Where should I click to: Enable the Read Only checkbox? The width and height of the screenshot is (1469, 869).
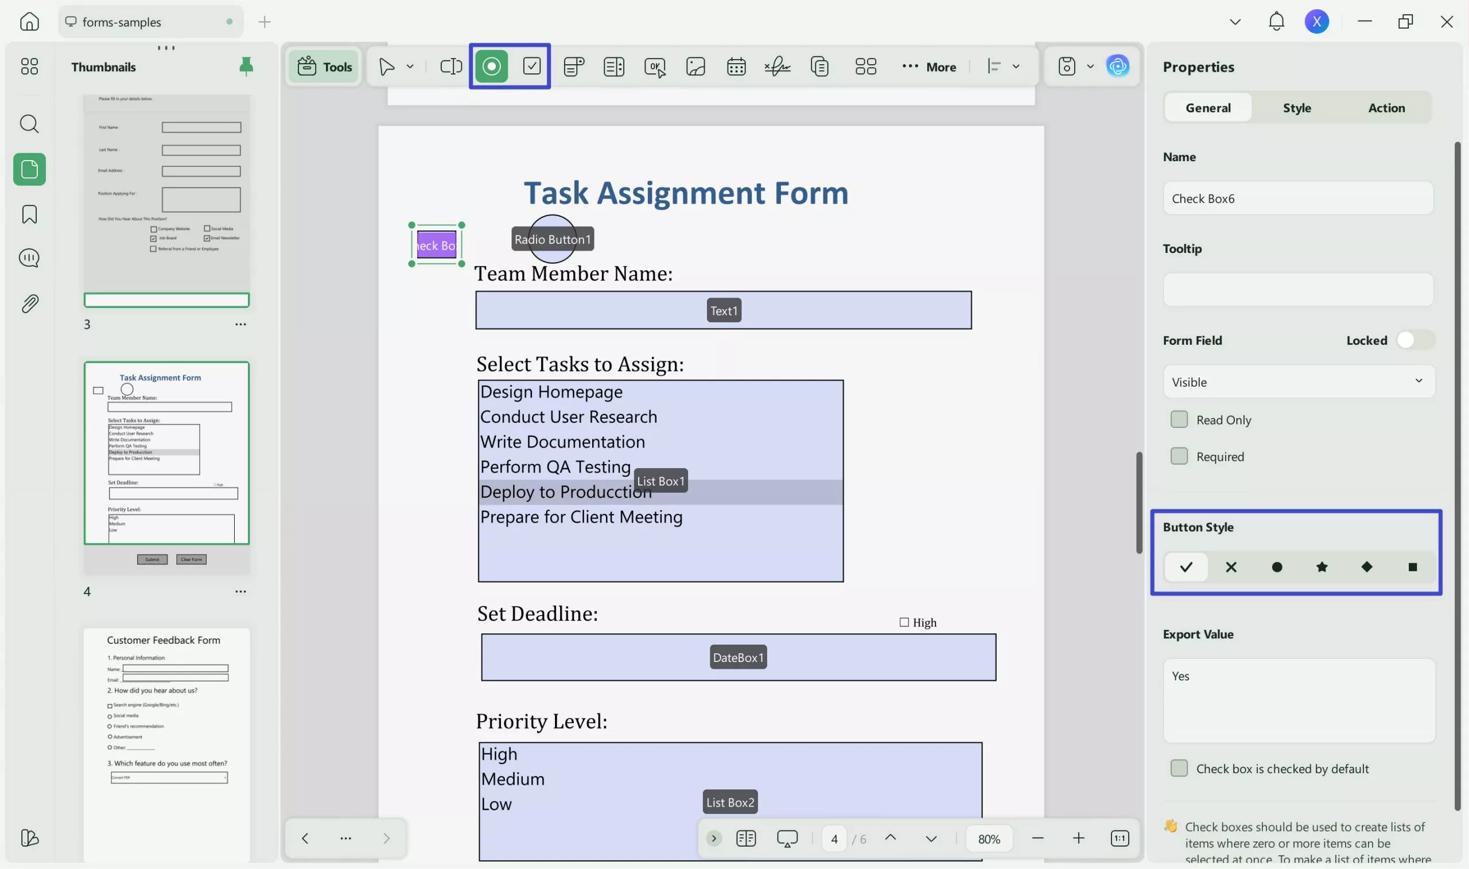coord(1179,420)
